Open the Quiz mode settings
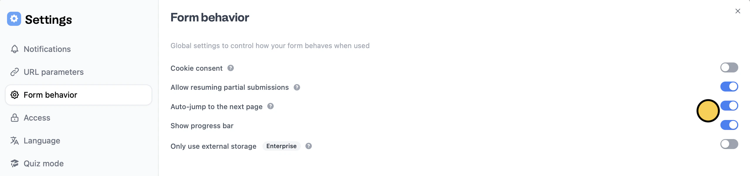The width and height of the screenshot is (750, 176). (x=43, y=163)
